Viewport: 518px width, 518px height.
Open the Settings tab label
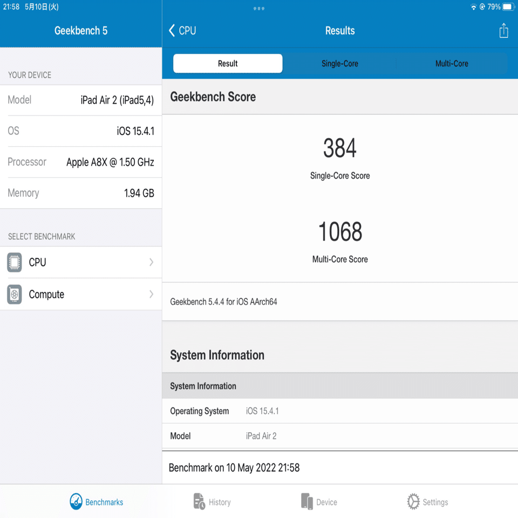coord(435,502)
